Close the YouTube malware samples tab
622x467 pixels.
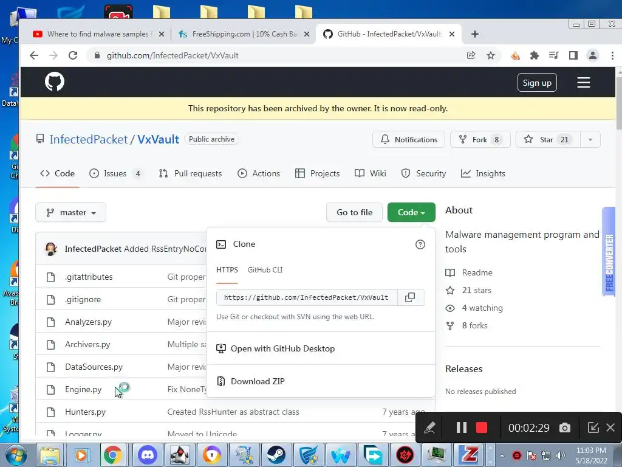[x=162, y=34]
